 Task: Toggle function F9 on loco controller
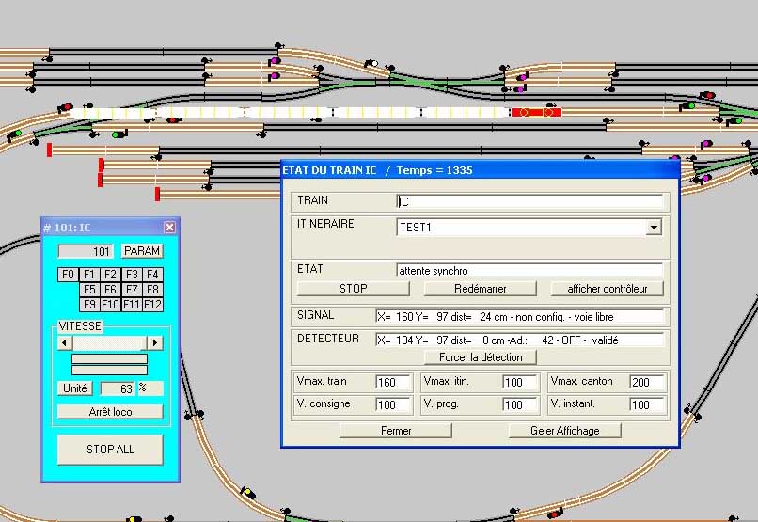(89, 305)
